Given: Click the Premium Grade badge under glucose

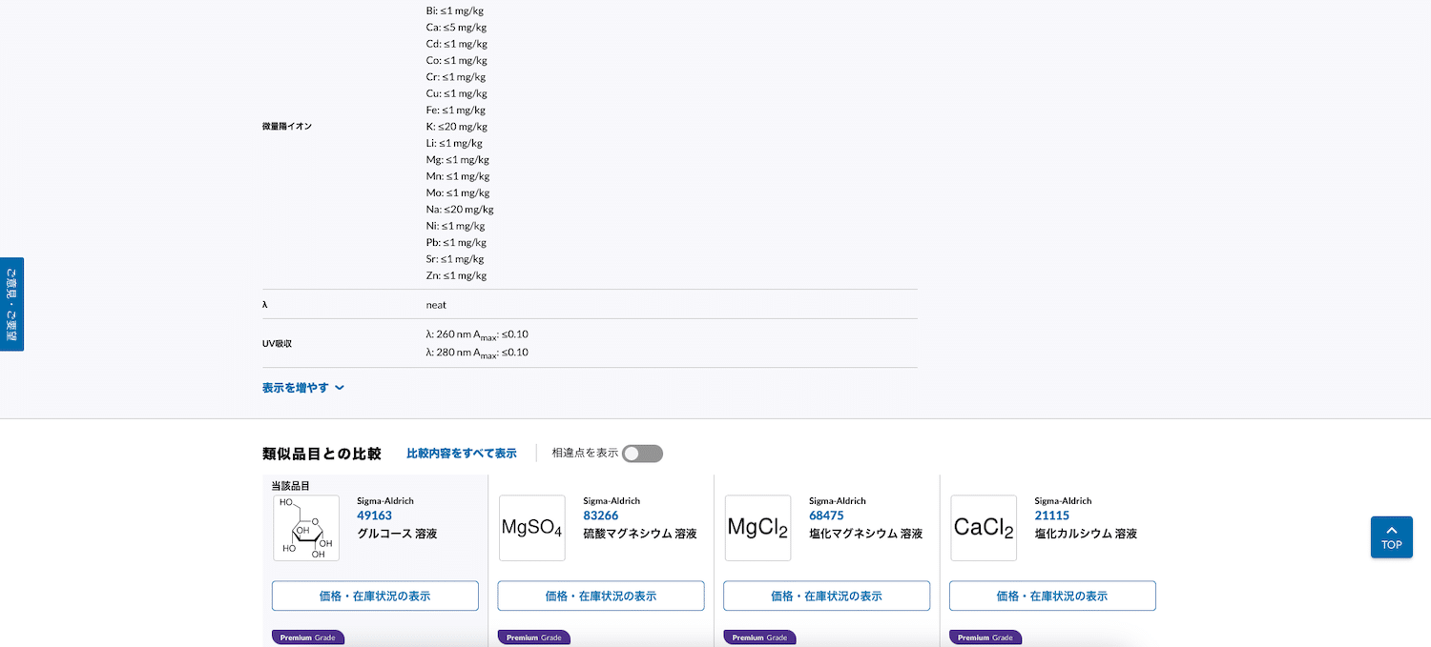Looking at the screenshot, I should pyautogui.click(x=307, y=637).
